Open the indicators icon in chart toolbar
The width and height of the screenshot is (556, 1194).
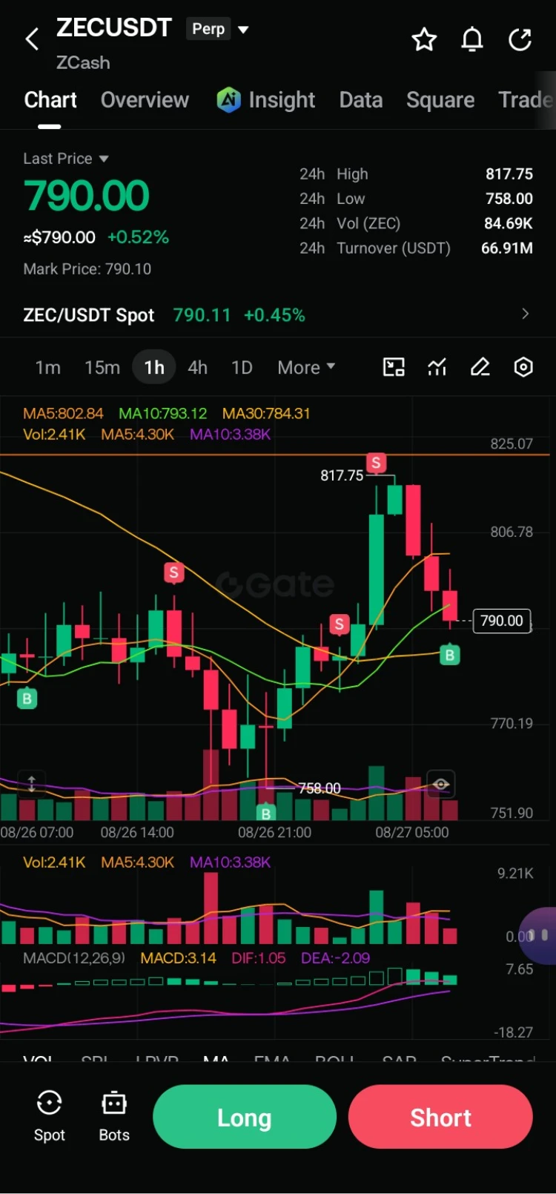click(437, 367)
